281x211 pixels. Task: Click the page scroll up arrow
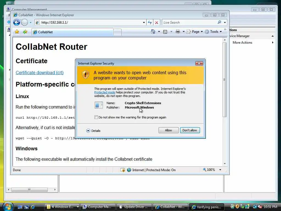pos(225,40)
